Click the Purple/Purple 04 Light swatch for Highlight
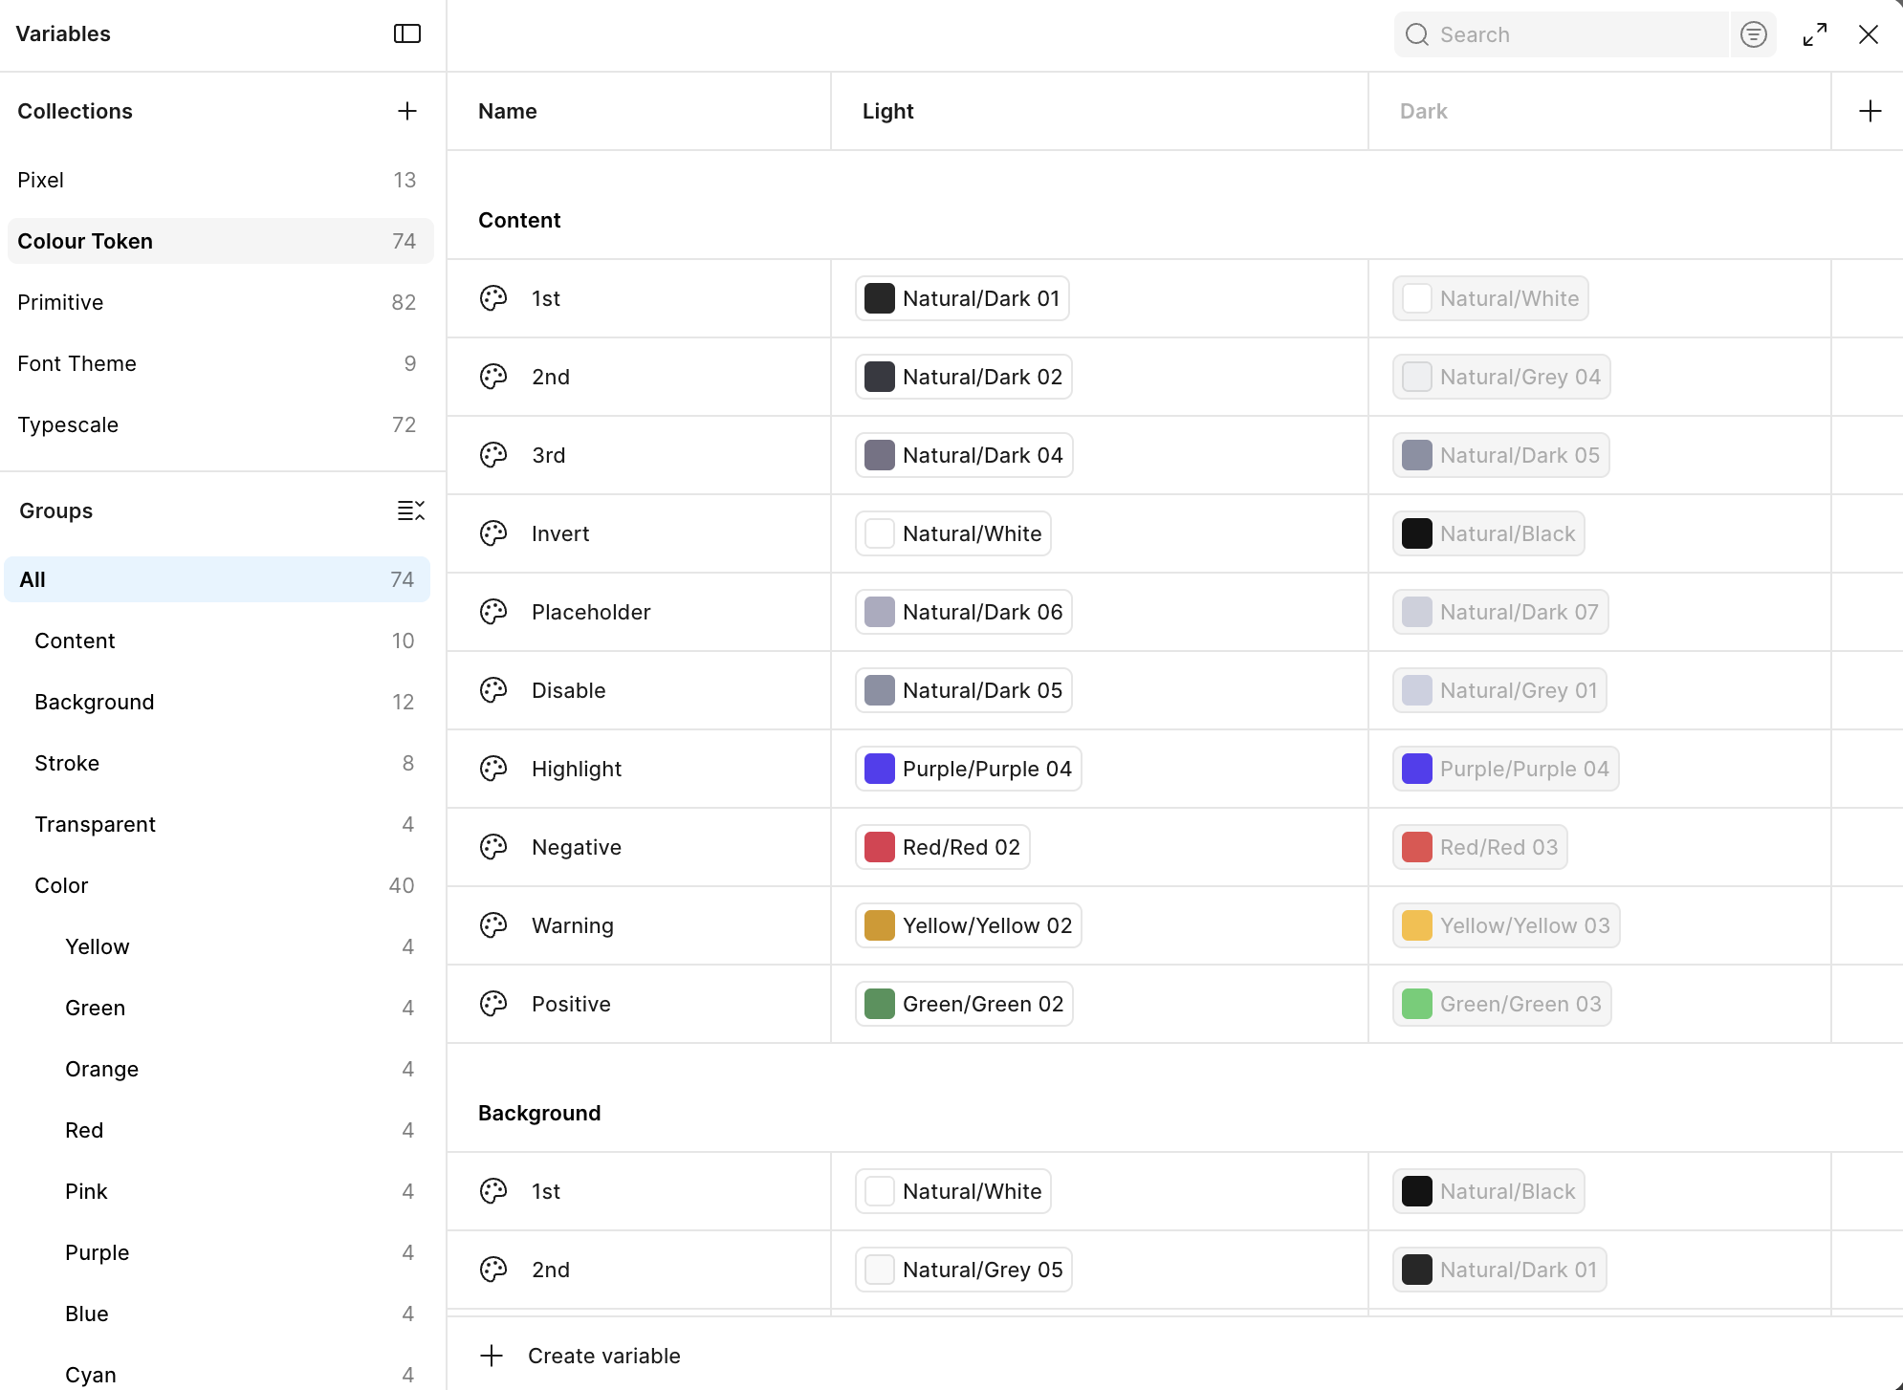This screenshot has height=1390, width=1903. pos(880,769)
